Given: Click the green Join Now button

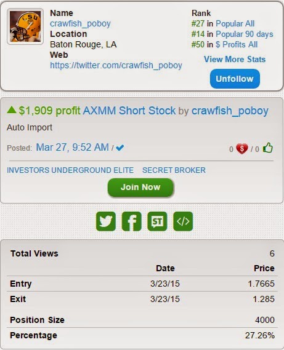Looking at the screenshot, I should (140, 187).
